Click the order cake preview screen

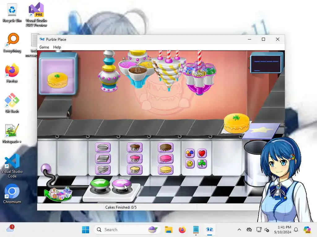[58, 74]
